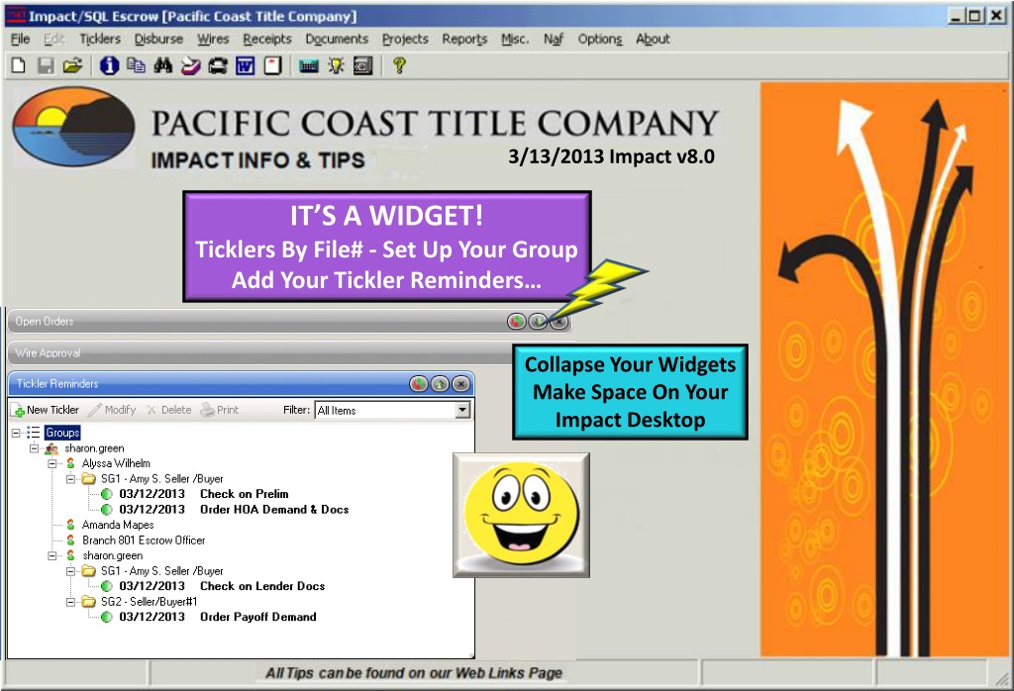Open the About menu

tap(653, 40)
